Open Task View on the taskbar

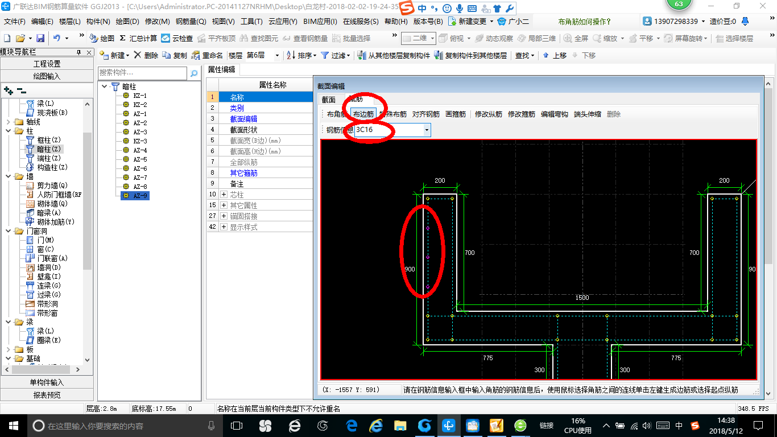pos(237,425)
